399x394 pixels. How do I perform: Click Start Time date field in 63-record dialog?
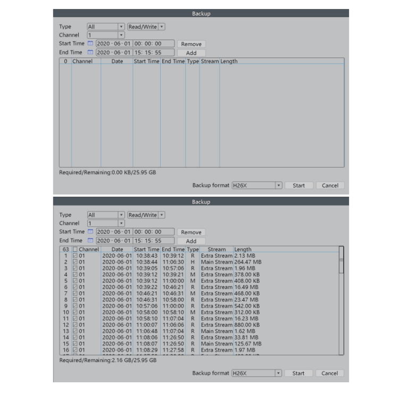tap(114, 232)
